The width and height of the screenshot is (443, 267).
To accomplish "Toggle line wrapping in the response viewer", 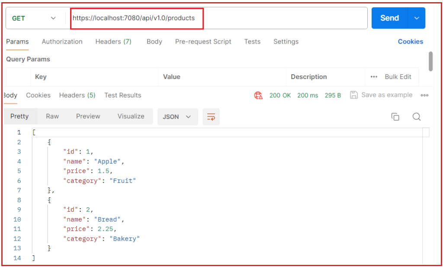I will 211,116.
